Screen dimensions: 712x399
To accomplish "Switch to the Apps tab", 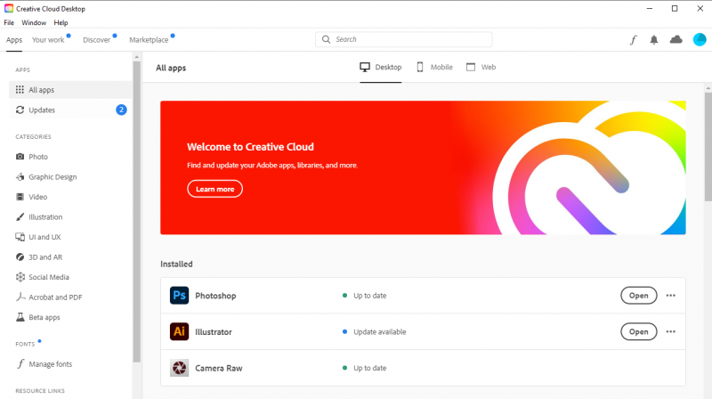I will (14, 40).
